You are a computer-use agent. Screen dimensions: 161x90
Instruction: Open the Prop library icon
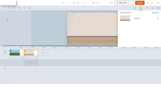(14, 8)
